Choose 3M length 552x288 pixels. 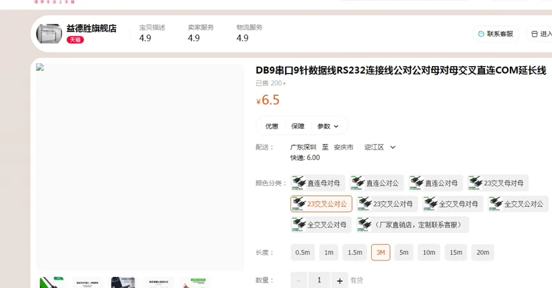tap(381, 252)
